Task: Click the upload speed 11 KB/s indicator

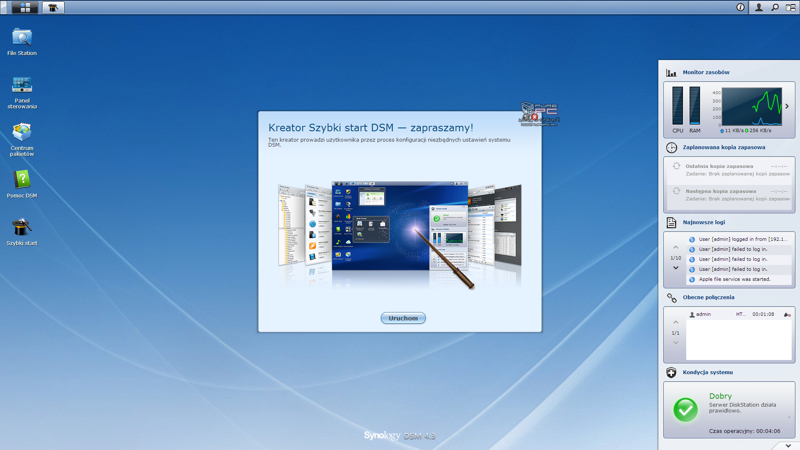Action: pyautogui.click(x=732, y=130)
